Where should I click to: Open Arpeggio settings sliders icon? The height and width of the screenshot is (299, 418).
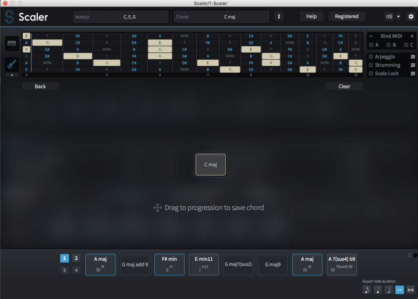click(x=413, y=57)
